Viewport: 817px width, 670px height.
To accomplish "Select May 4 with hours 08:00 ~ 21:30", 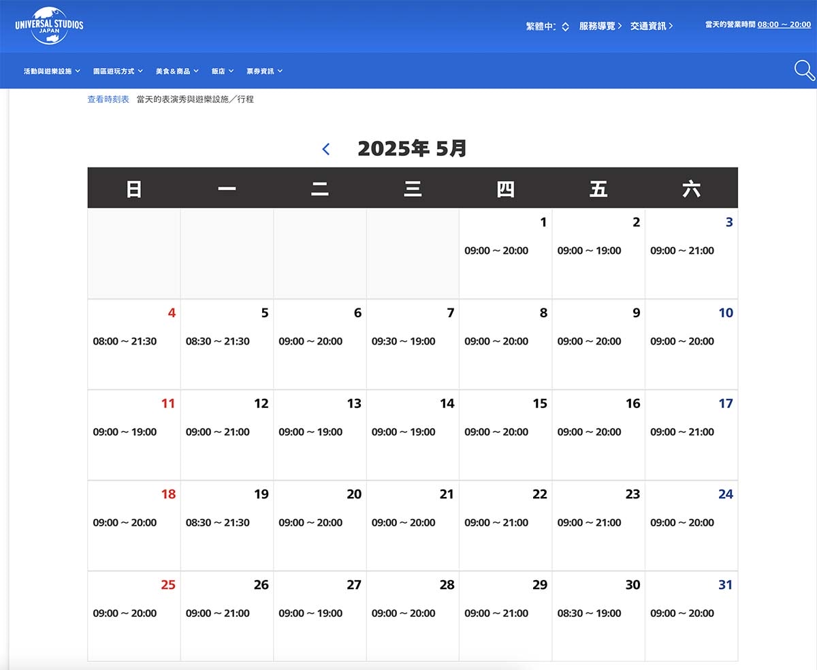I will [x=134, y=344].
